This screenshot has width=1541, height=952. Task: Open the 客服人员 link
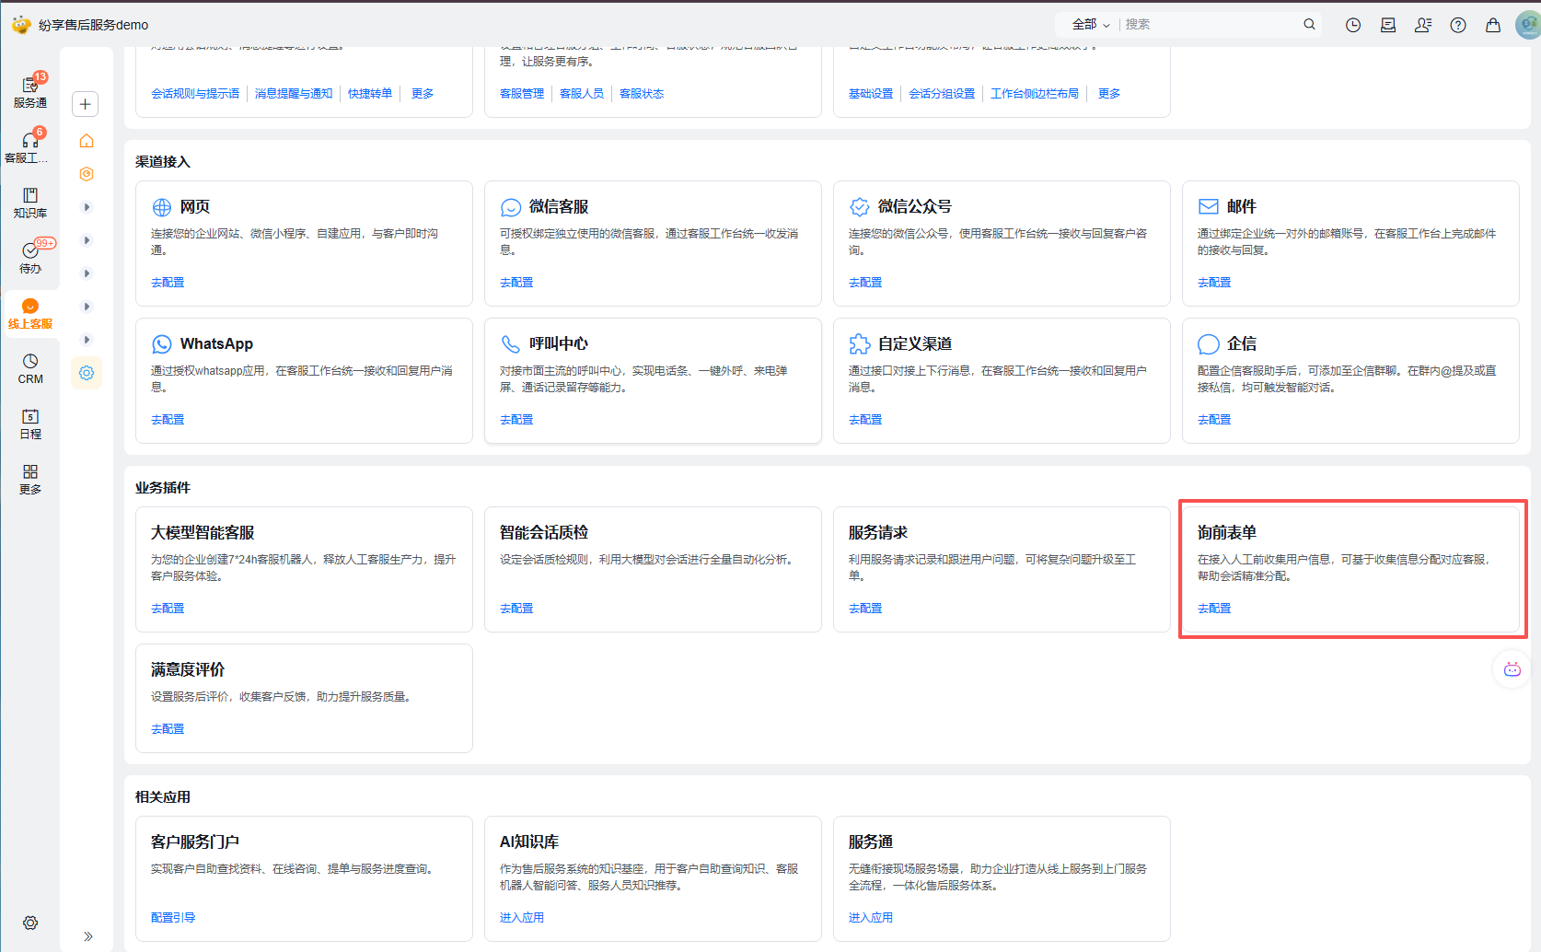point(582,94)
